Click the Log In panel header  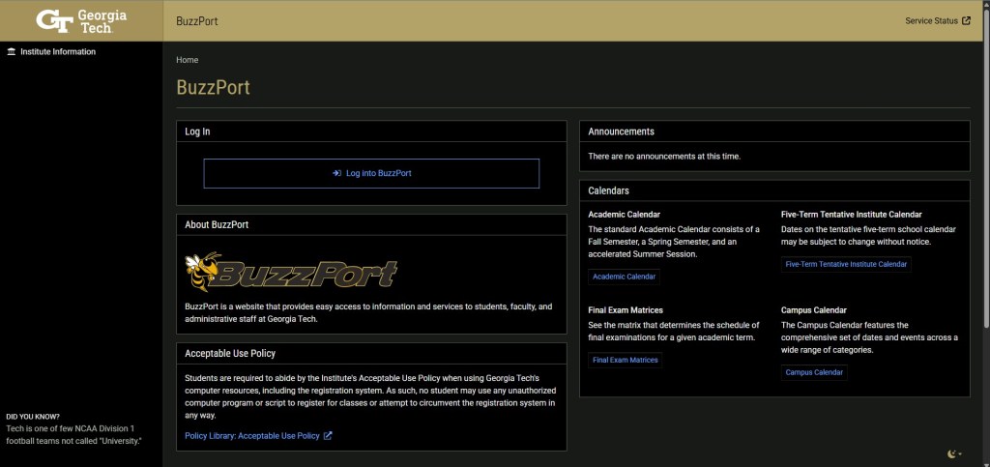[x=371, y=131]
